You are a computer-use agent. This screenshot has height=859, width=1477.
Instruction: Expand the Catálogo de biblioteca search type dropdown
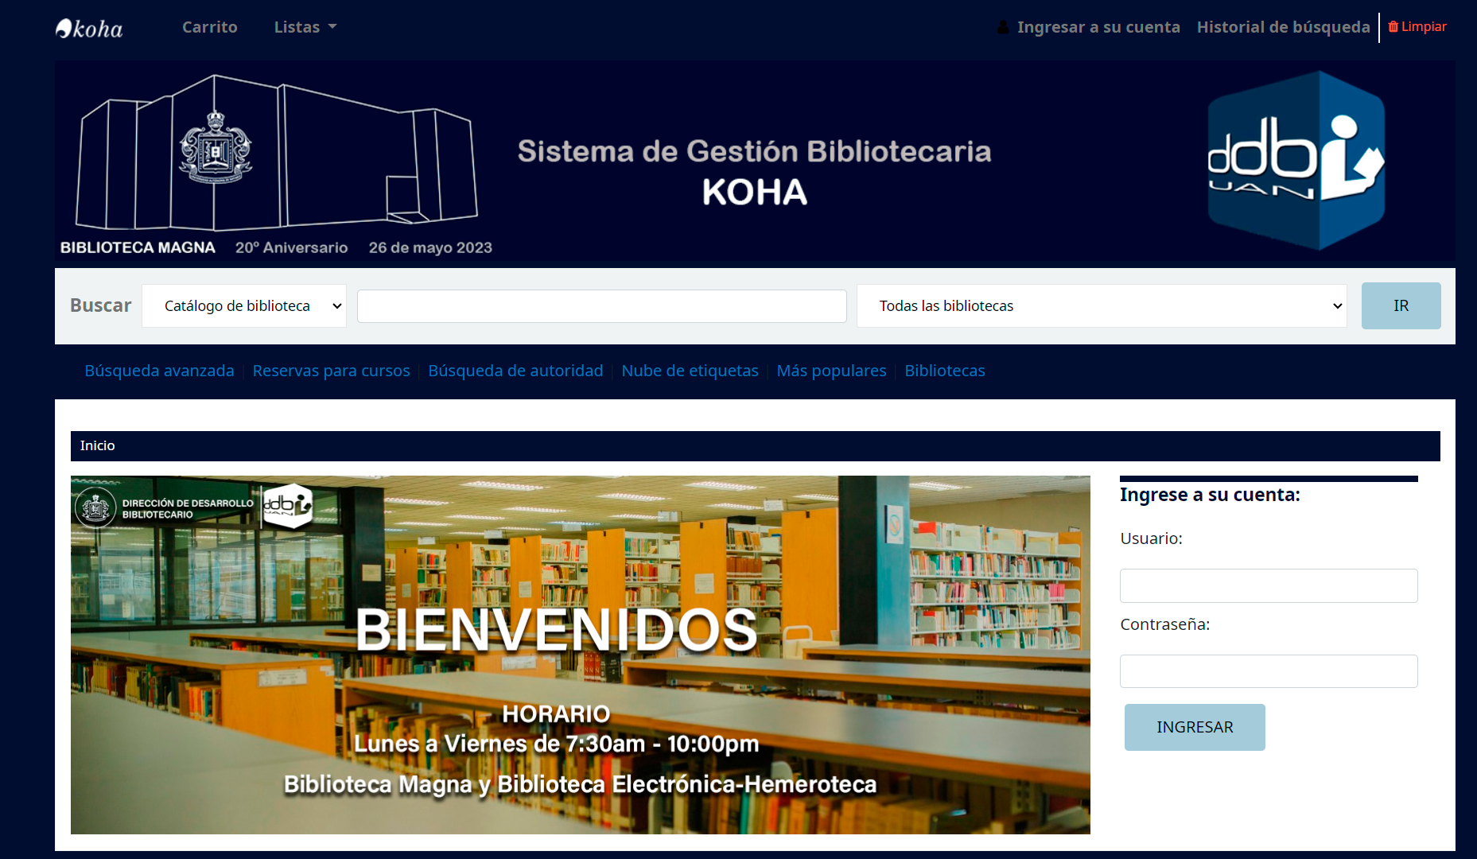pyautogui.click(x=244, y=306)
